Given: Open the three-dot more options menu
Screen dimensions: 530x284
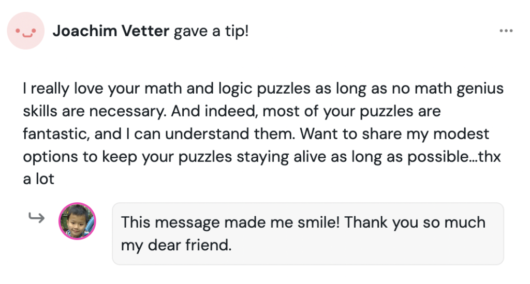Looking at the screenshot, I should click(x=506, y=31).
